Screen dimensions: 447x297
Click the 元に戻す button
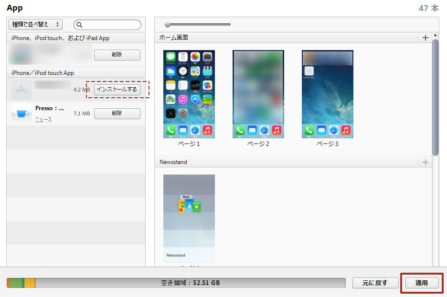pyautogui.click(x=375, y=283)
